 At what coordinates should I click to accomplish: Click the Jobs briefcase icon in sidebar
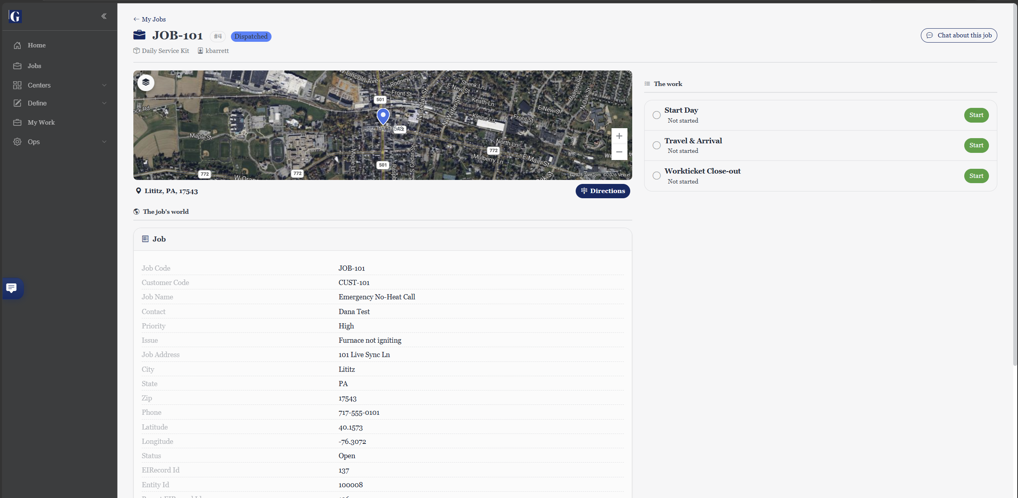pos(17,66)
